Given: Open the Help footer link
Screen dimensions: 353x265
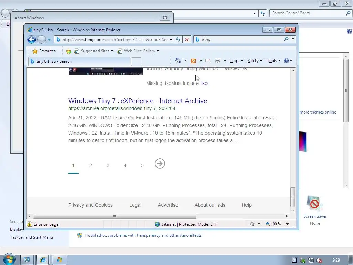Looking at the screenshot, I should (247, 205).
